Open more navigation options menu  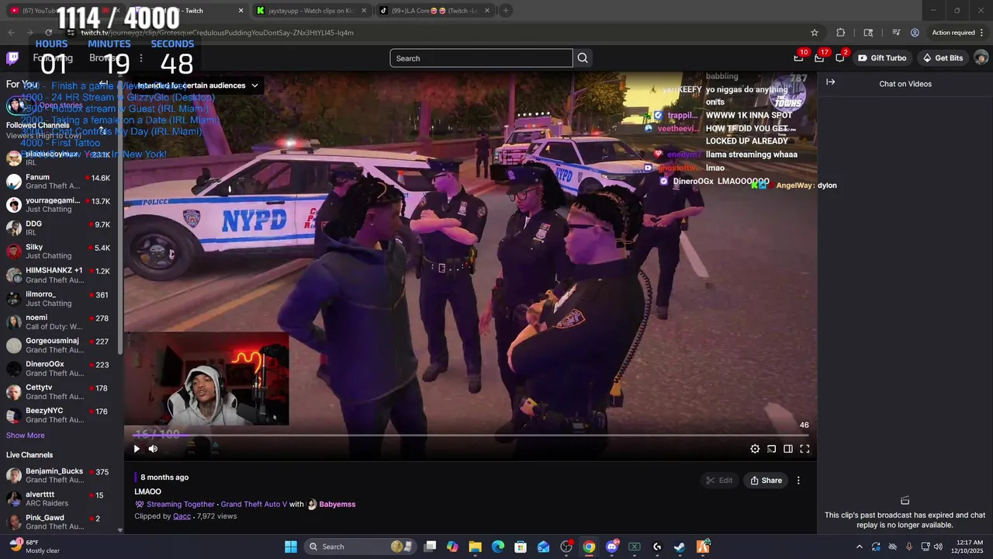click(140, 58)
